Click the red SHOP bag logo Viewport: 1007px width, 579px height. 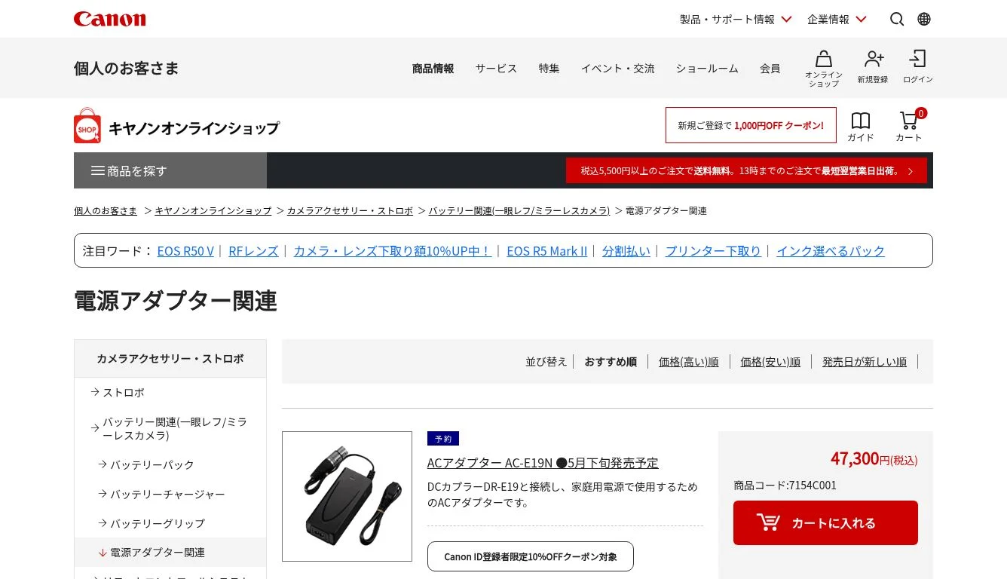(x=87, y=125)
